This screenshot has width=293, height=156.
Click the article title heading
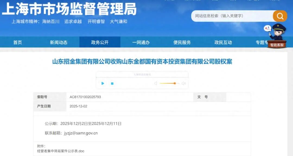pos(142,62)
